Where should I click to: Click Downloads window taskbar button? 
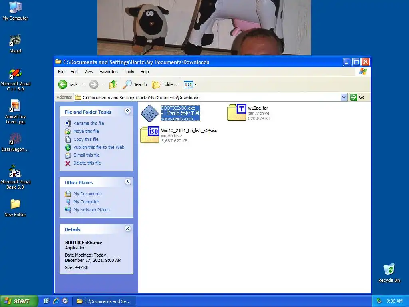104,301
